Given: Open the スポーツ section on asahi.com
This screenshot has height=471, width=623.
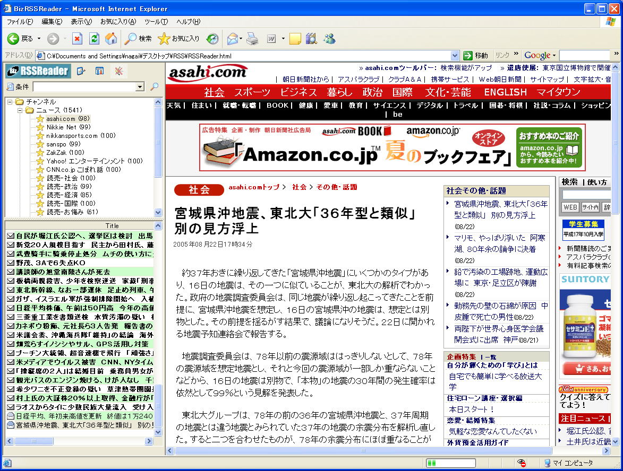Looking at the screenshot, I should pos(252,92).
